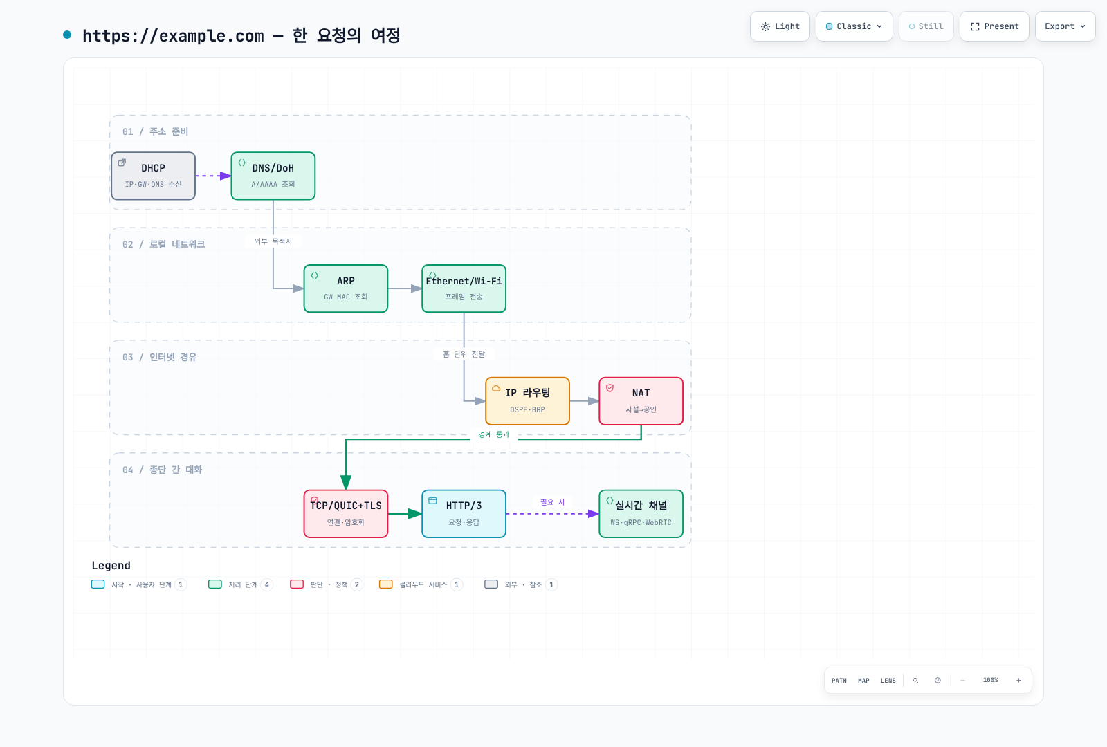Click the DHCP node external-link icon
The height and width of the screenshot is (747, 1107).
click(x=122, y=163)
